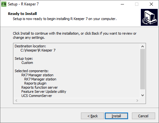Click the Ready to Install heading

point(22,14)
